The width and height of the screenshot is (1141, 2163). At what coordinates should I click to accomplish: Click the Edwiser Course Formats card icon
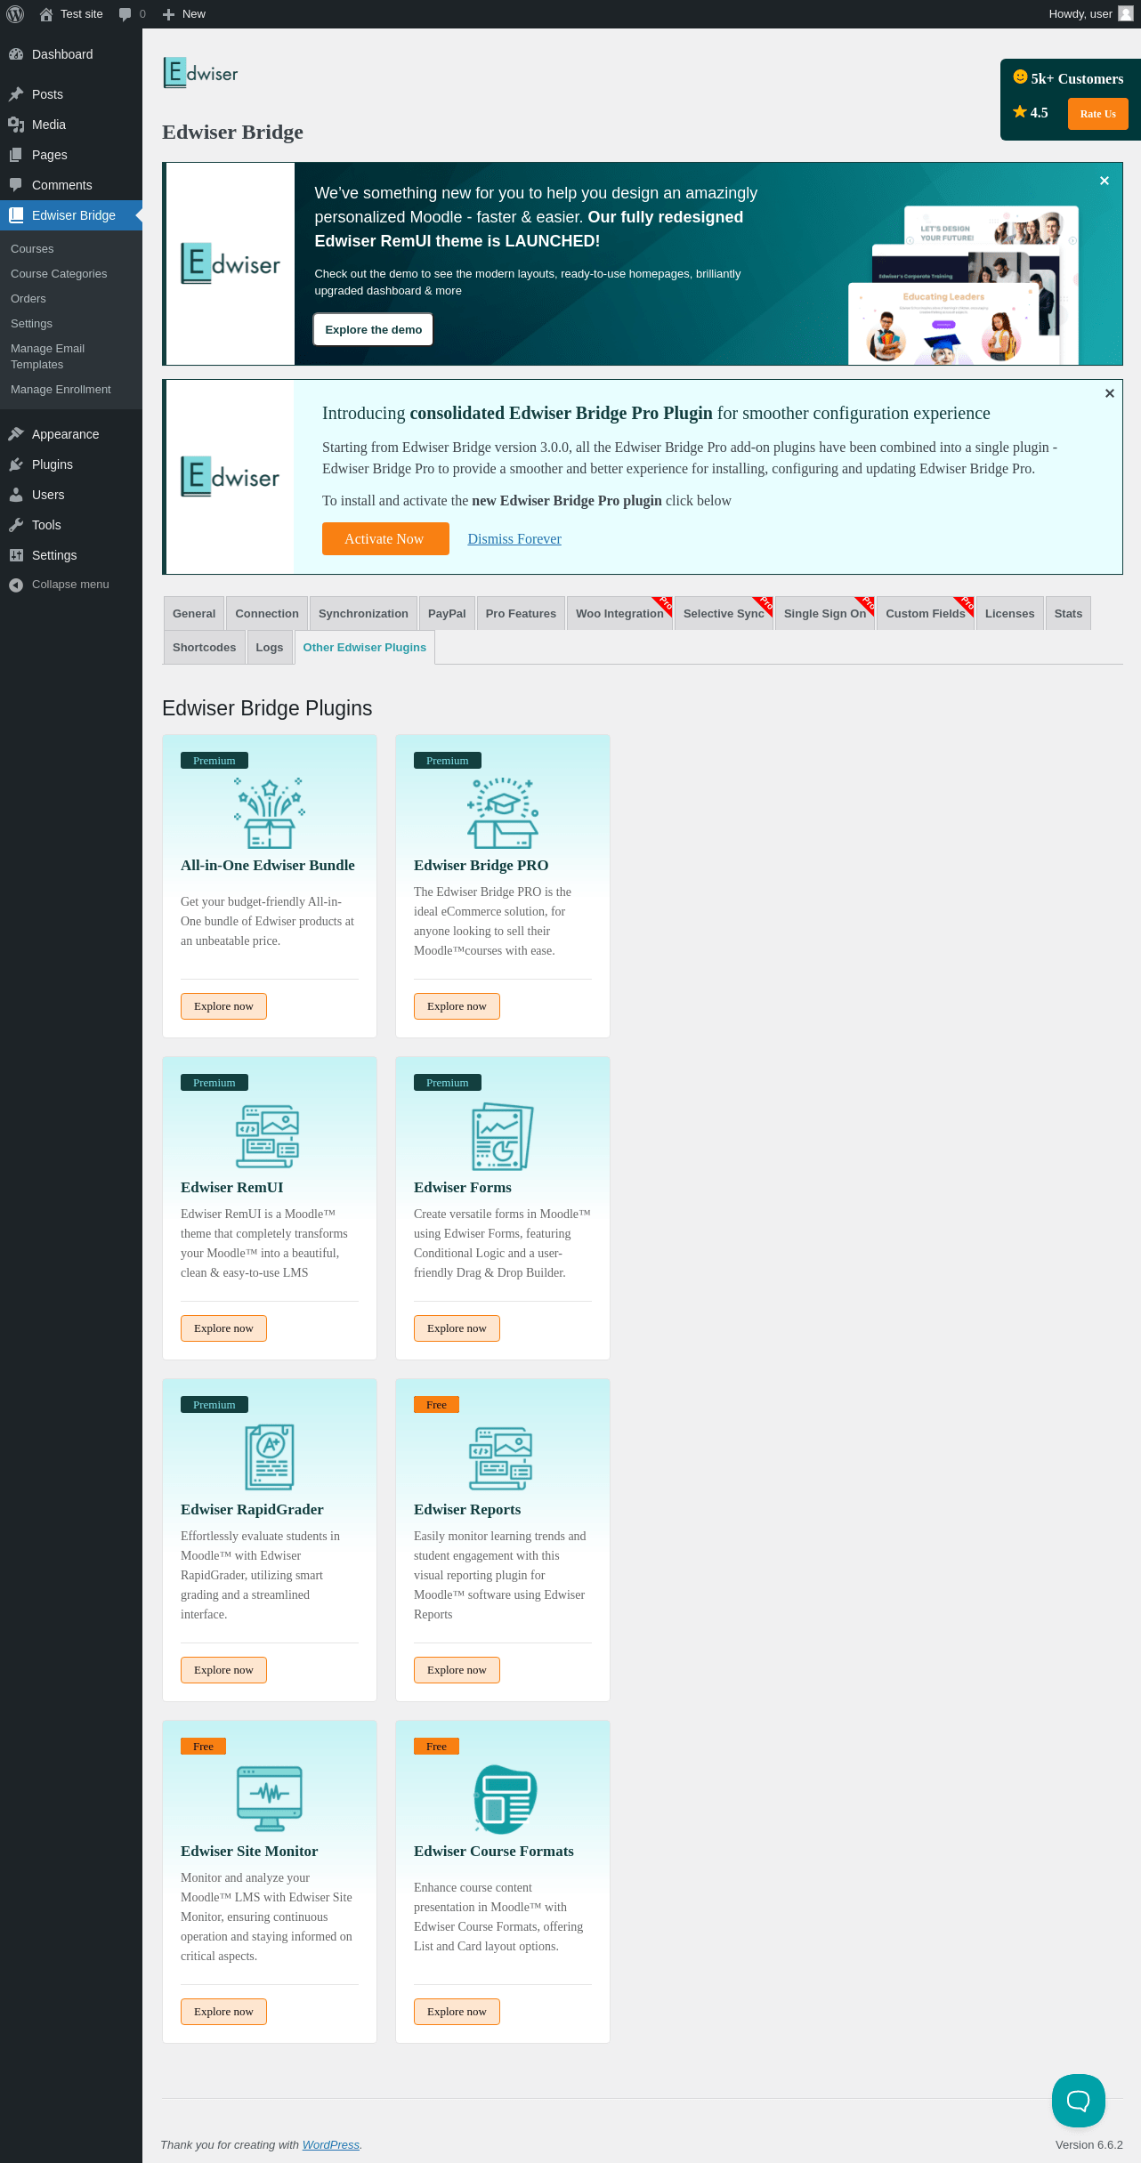click(x=506, y=1799)
